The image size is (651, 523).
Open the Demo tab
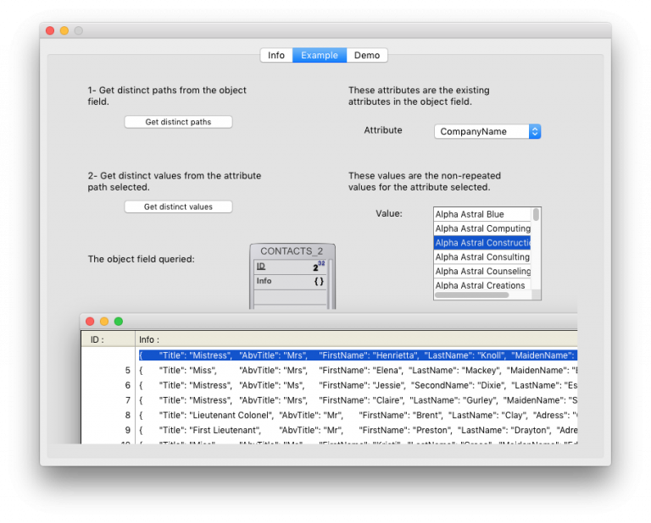367,55
